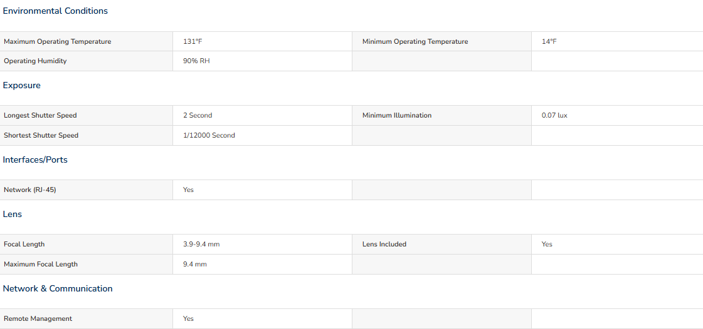Click the Remote Management label
The image size is (703, 329).
tap(38, 319)
